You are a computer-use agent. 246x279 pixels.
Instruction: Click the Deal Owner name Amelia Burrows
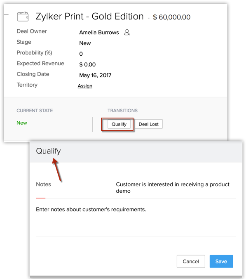99,32
